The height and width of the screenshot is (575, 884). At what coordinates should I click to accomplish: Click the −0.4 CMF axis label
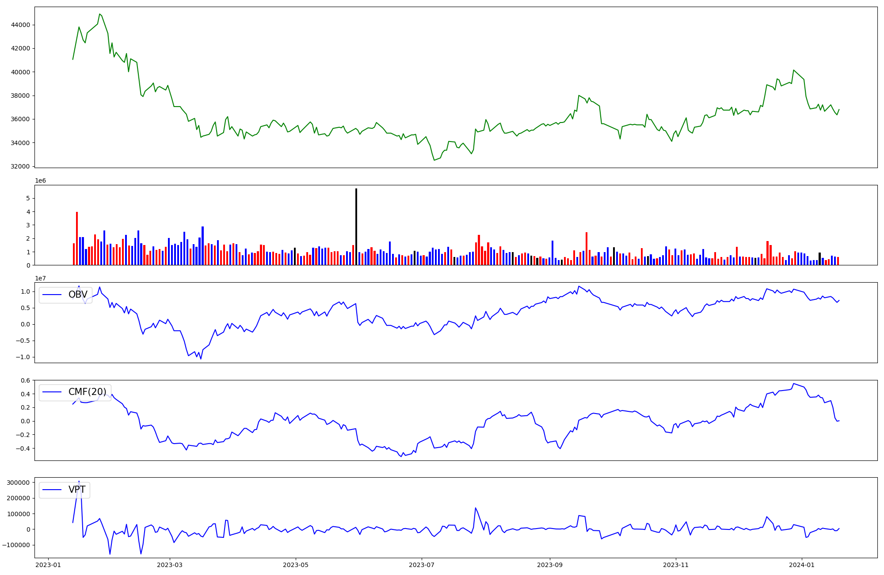[x=23, y=448]
